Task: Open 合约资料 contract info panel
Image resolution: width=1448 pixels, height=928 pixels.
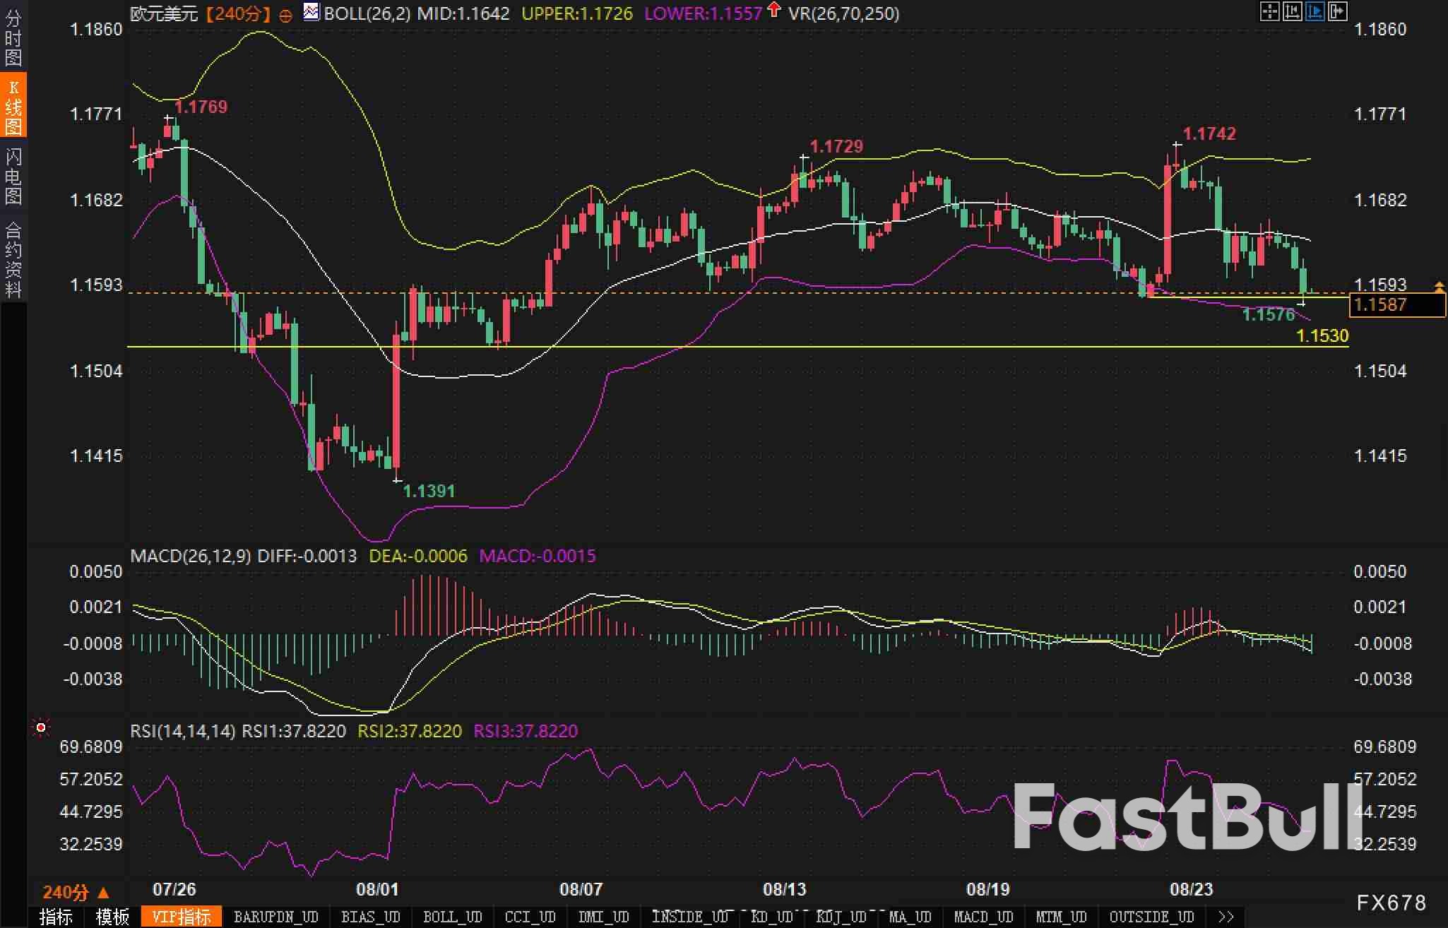Action: pos(13,259)
